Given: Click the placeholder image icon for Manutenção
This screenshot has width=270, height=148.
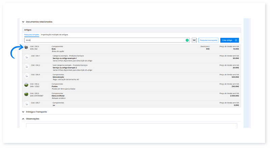Looking at the screenshot, I should (x=26, y=76).
